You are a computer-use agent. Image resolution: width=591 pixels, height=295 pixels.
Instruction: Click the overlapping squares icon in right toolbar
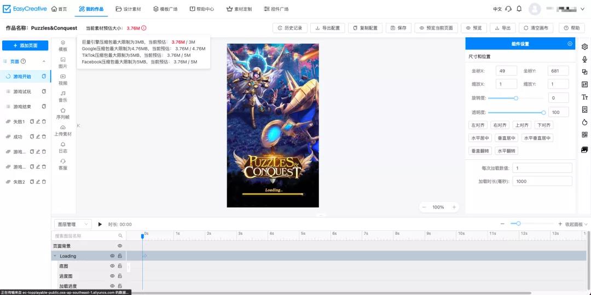point(584,72)
